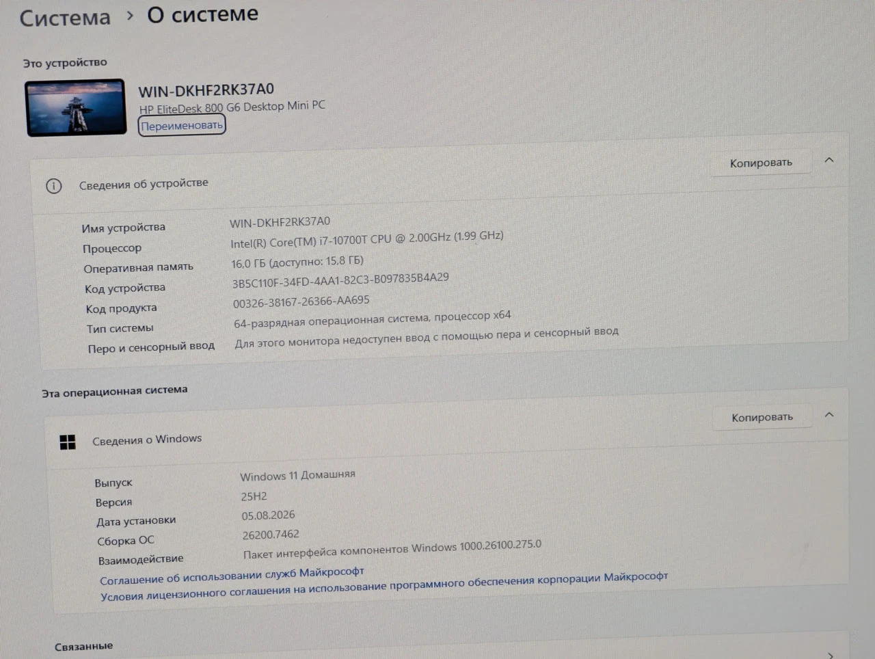This screenshot has width=875, height=659.
Task: Click the large WIN-DKHF2RK37A0 heading beside the thumbnail
Action: pos(206,90)
